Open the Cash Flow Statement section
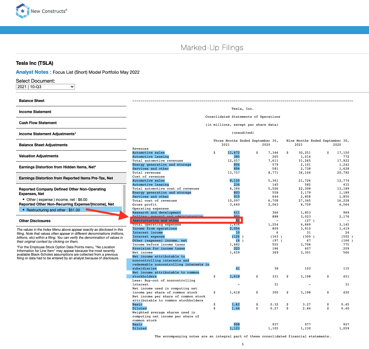The height and width of the screenshot is (349, 369). [x=71, y=123]
